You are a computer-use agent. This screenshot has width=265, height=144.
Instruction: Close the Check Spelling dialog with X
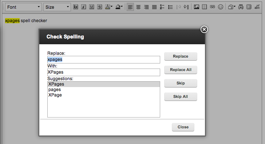coord(204,29)
